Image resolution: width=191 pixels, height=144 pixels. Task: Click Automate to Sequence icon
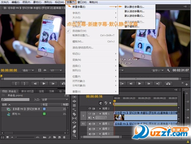tap(45, 137)
